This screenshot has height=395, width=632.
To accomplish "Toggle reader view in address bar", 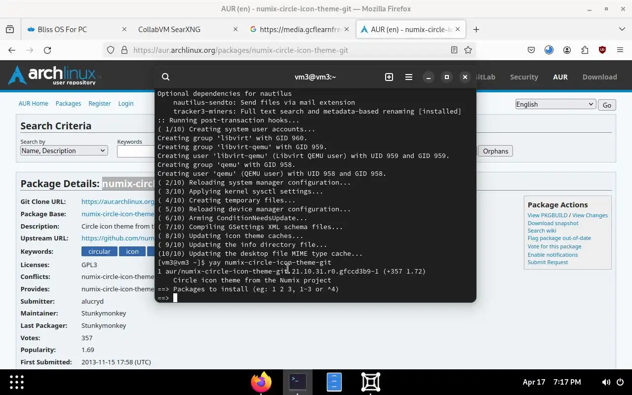I will 454,50.
